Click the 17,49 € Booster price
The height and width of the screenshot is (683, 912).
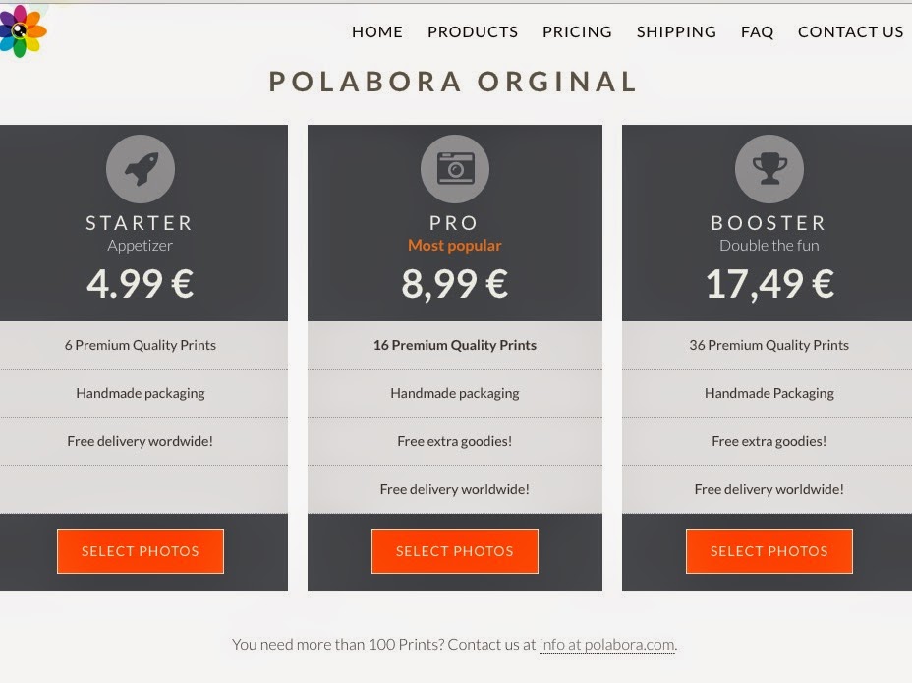pos(769,284)
